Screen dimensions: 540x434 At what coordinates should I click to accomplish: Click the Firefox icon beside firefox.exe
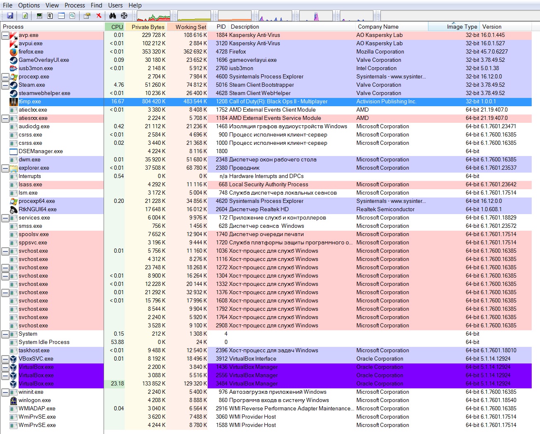click(x=13, y=52)
